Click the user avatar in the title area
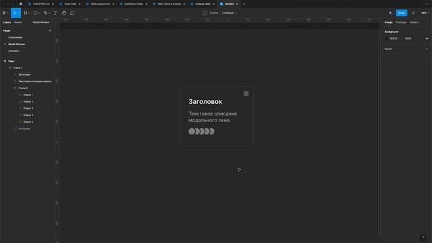Image resolution: width=432 pixels, height=243 pixels. pyautogui.click(x=205, y=13)
